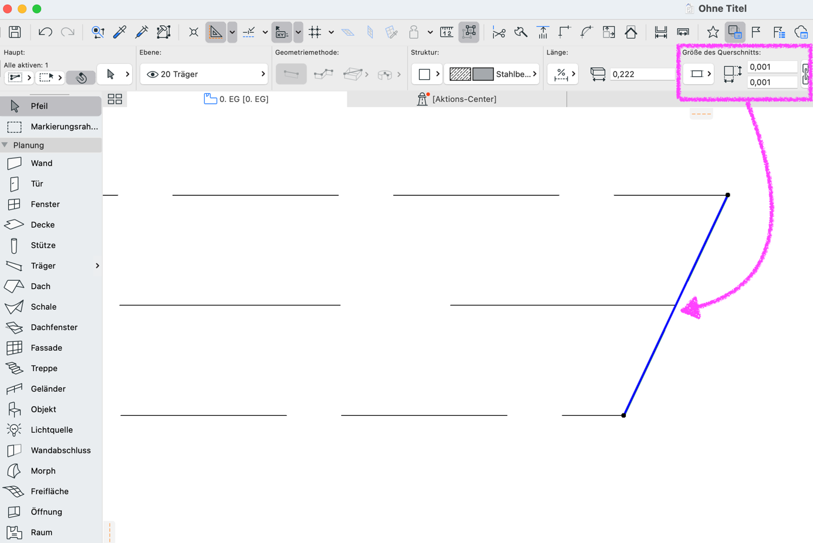Click the flag icon in toolbar
The height and width of the screenshot is (543, 813).
tap(756, 32)
